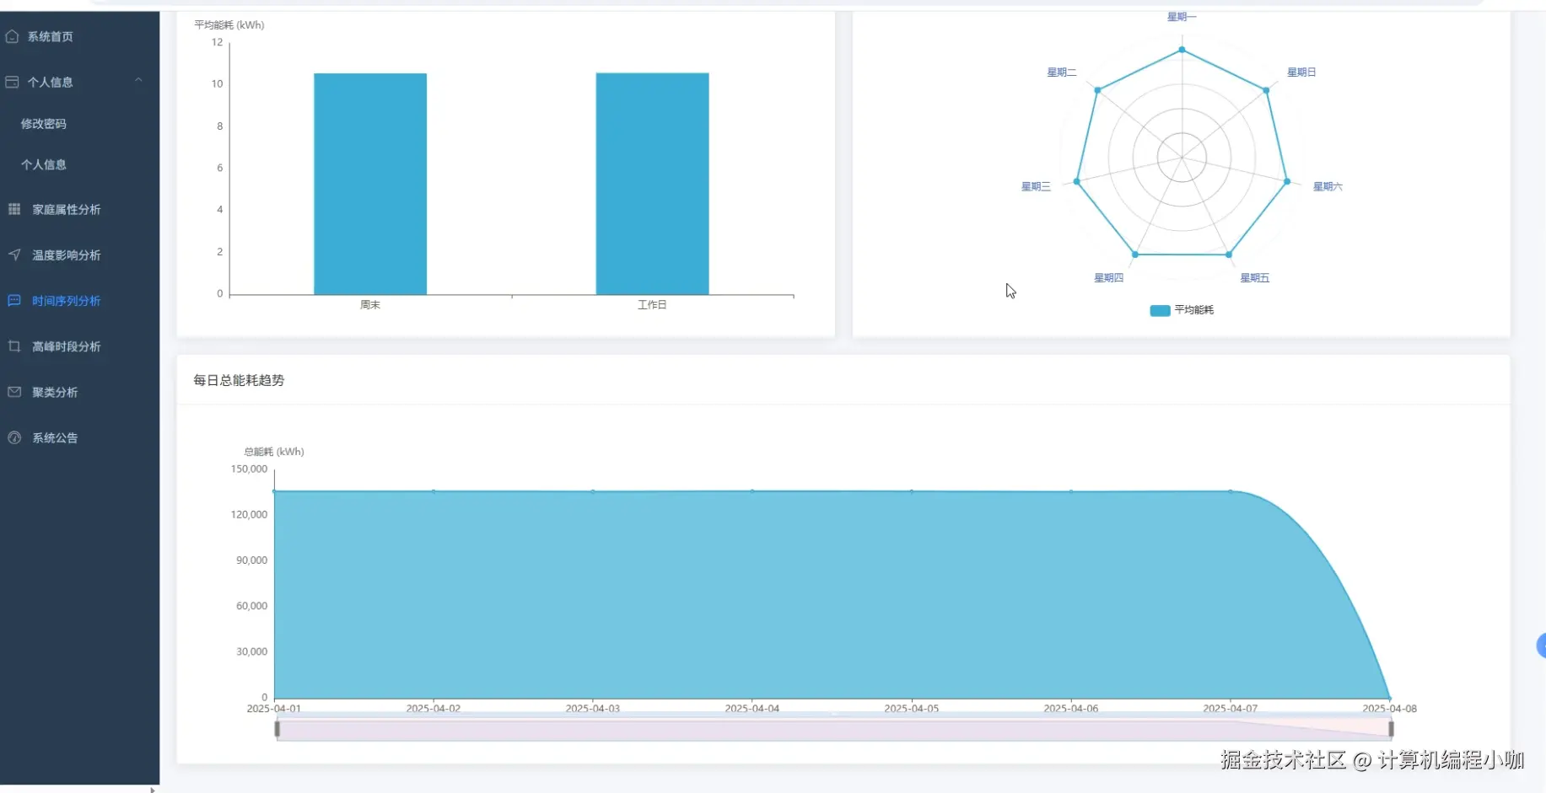Click the 150,000 y-axis value
Image resolution: width=1546 pixels, height=793 pixels.
(x=249, y=469)
